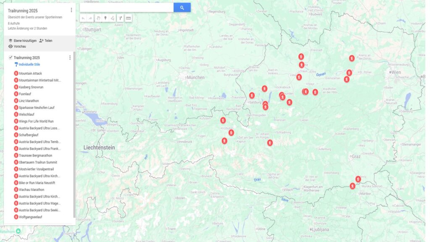Uncheck the Trailrunning 2025 layer checkbox
The image size is (430, 242).
pos(10,58)
